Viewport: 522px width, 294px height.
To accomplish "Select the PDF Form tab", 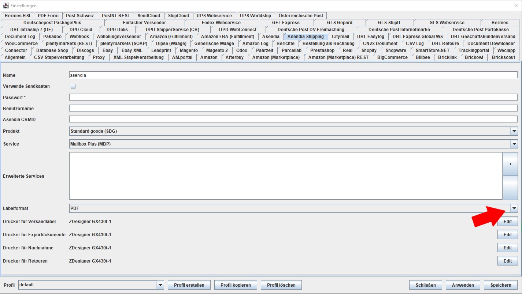I will tap(48, 16).
